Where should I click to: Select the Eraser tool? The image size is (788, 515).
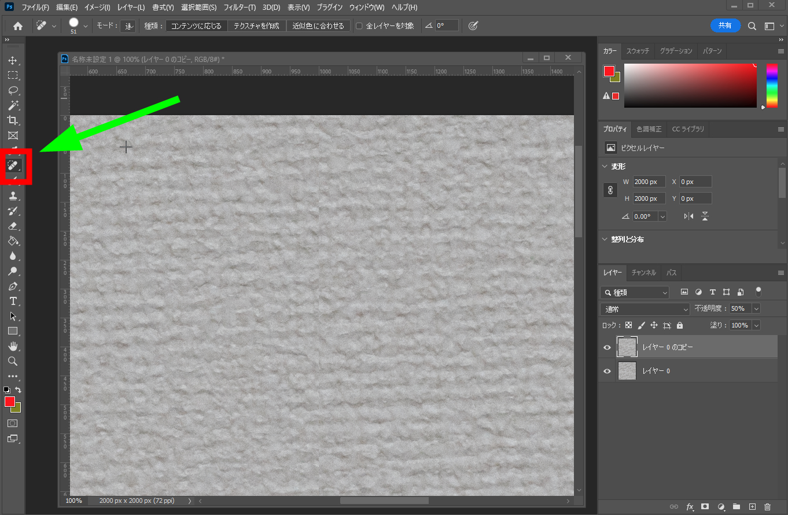coord(12,226)
